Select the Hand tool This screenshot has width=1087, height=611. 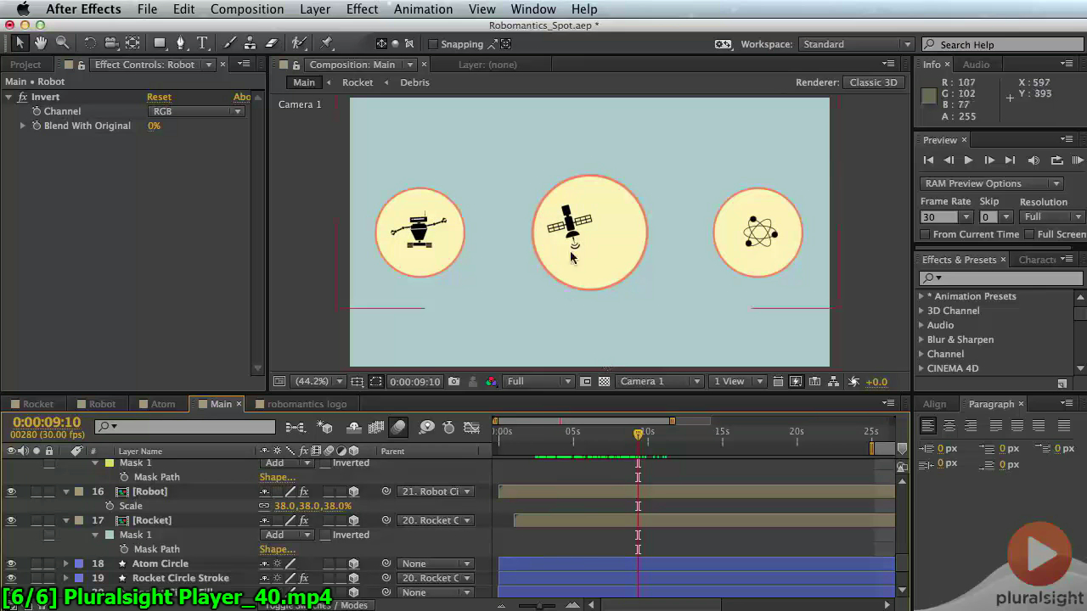[41, 43]
